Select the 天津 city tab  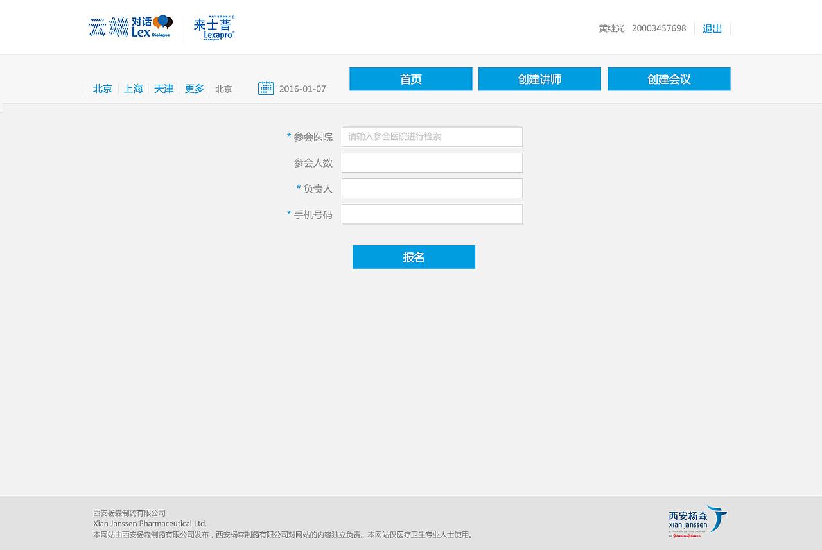[x=163, y=89]
